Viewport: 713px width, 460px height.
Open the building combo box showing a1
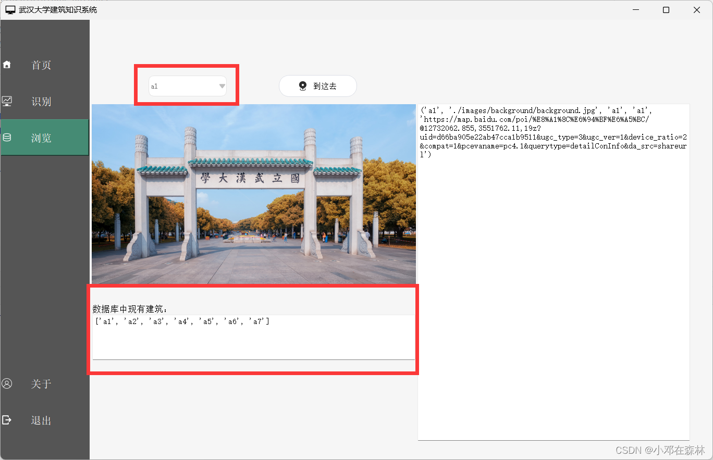coord(188,86)
